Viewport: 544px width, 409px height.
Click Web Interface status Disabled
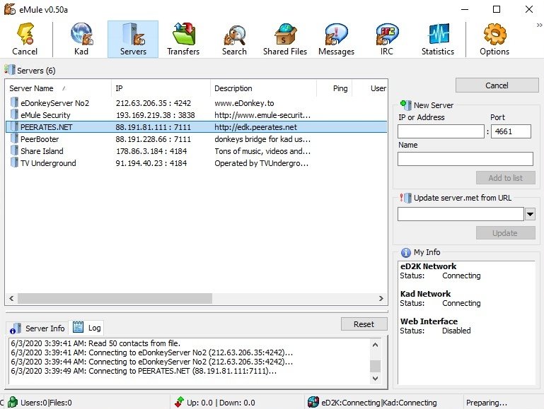coord(456,331)
